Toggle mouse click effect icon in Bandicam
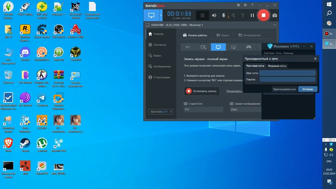This screenshot has height=189, width=336. tap(233, 15)
